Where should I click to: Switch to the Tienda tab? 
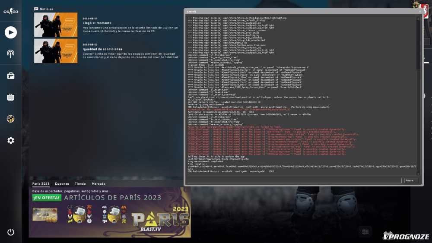(x=80, y=183)
